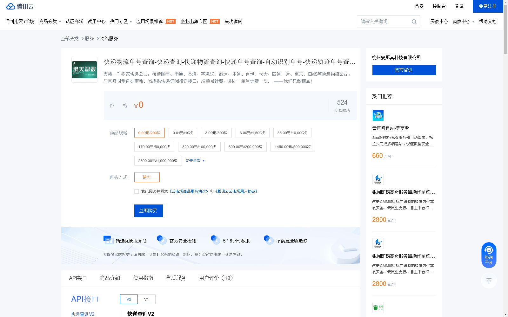Open the 咨询平台 floating chat icon
This screenshot has width=508, height=317.
point(489,255)
